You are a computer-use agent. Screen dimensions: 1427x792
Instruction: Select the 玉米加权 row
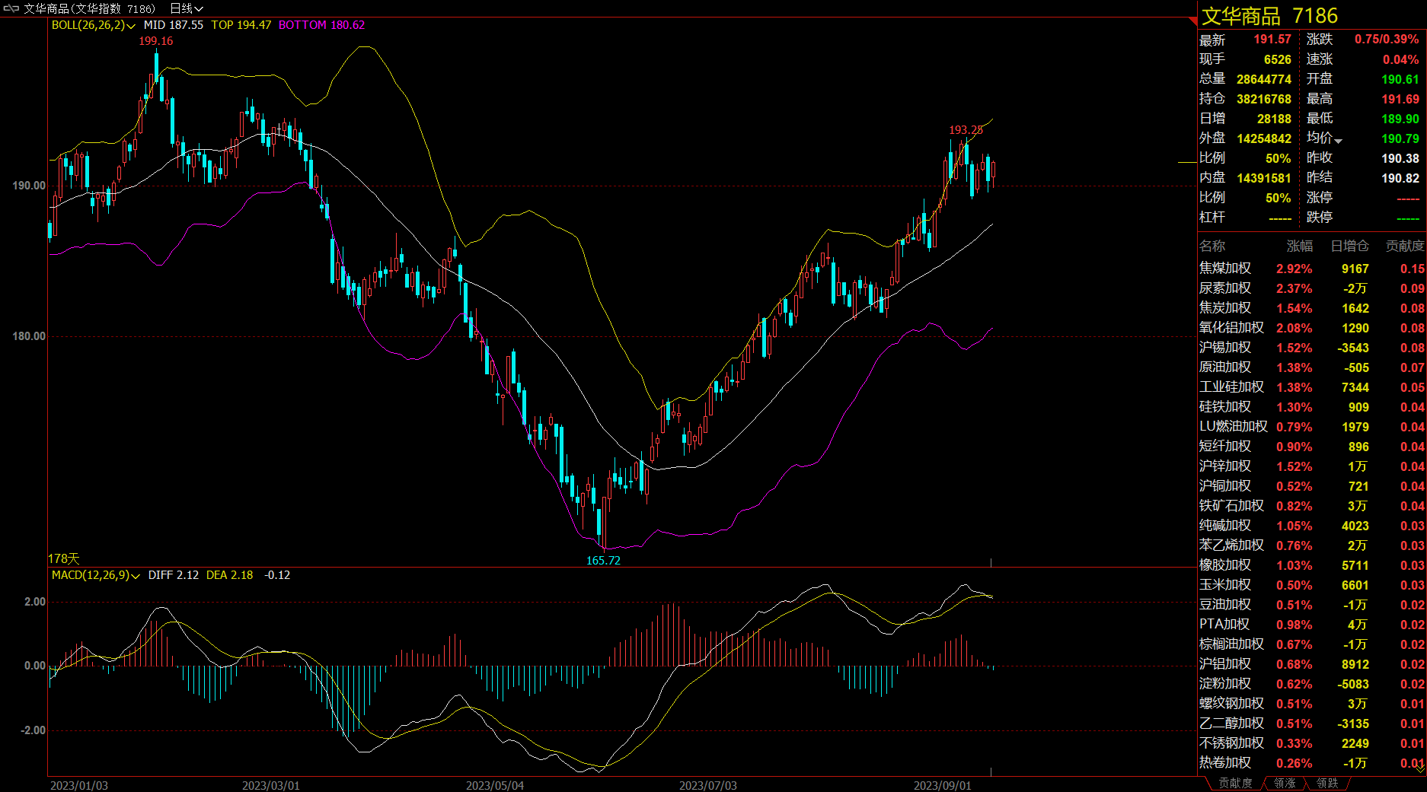tap(1312, 585)
